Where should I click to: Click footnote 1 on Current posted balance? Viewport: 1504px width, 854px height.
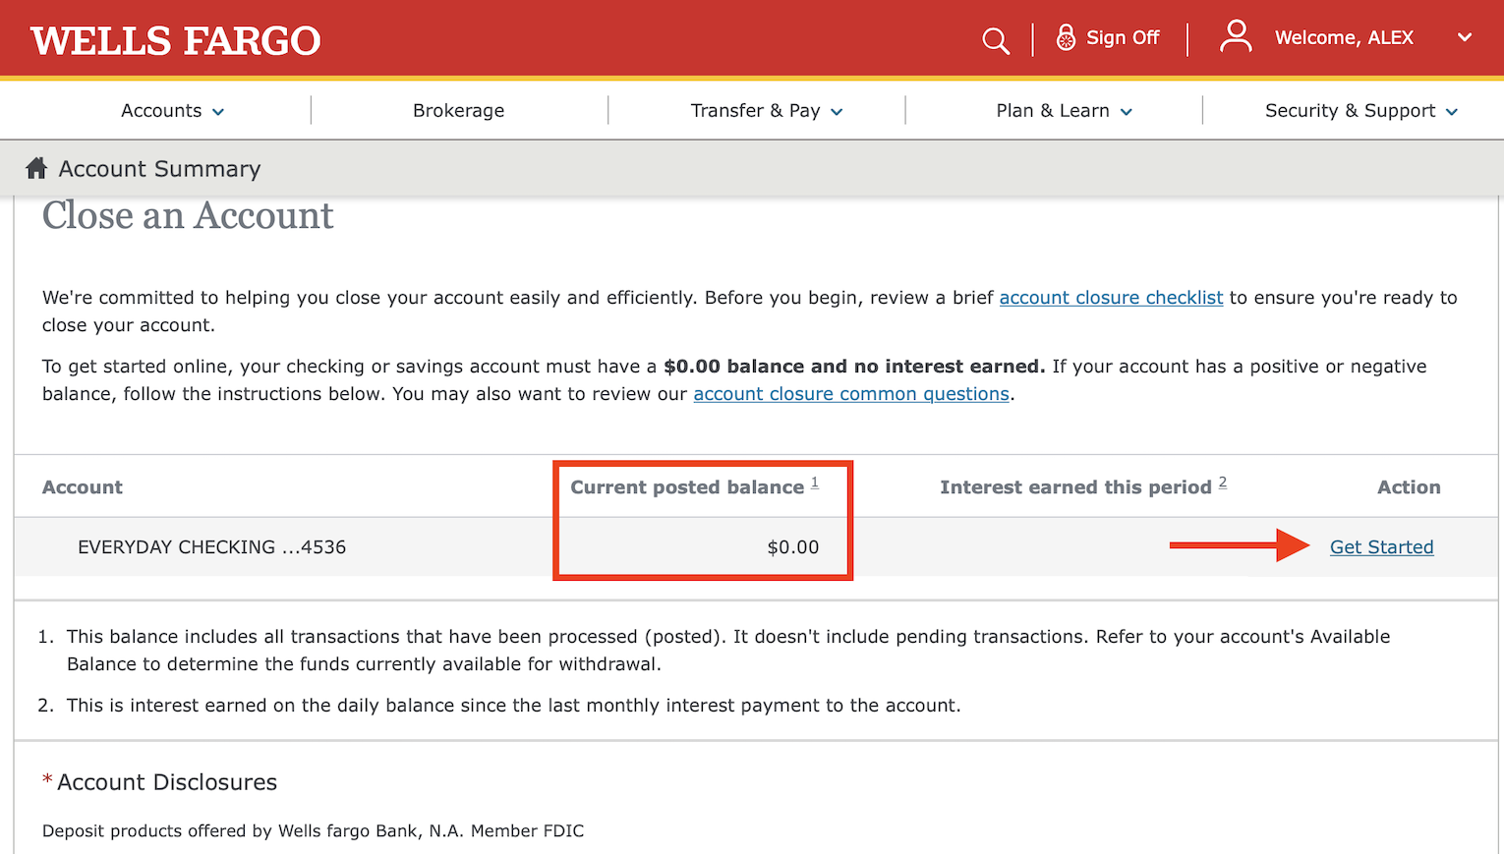(x=815, y=483)
